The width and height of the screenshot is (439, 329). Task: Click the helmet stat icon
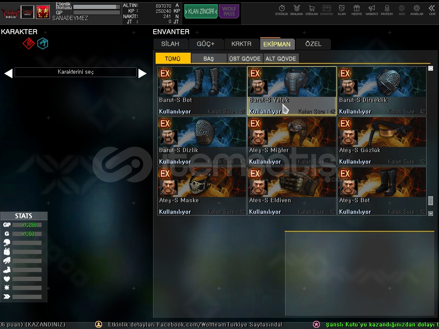click(7, 242)
